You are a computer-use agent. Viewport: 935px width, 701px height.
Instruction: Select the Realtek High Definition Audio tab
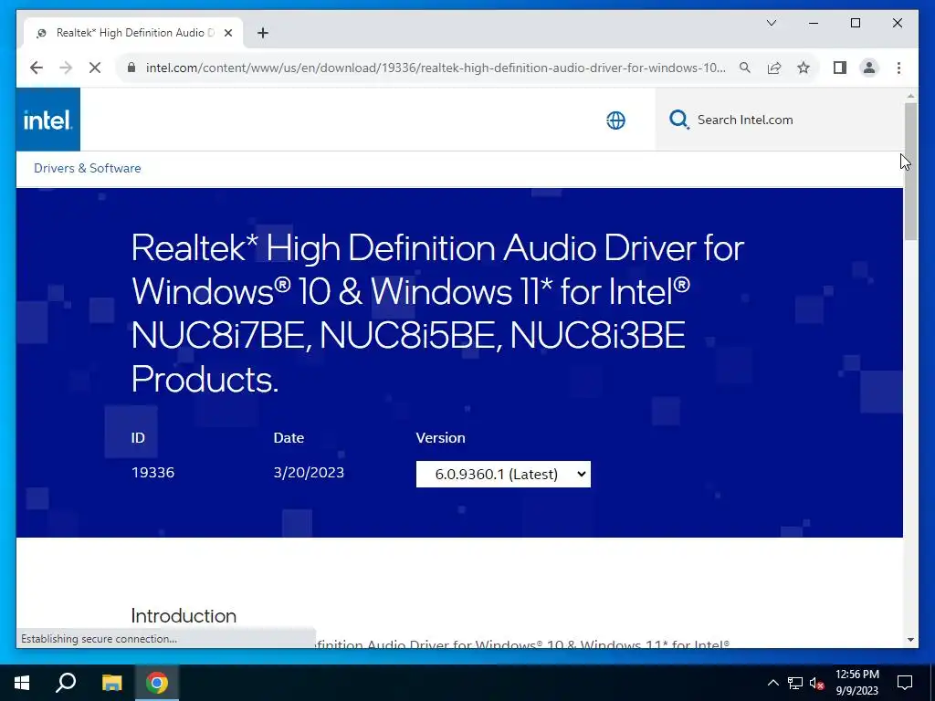(x=133, y=33)
